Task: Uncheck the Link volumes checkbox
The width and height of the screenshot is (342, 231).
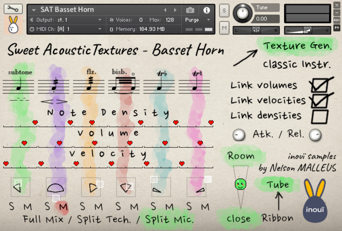Action: [x=319, y=85]
